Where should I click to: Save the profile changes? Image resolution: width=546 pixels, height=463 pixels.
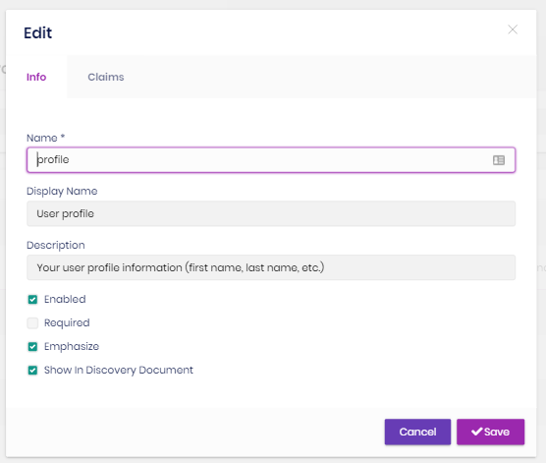click(490, 432)
